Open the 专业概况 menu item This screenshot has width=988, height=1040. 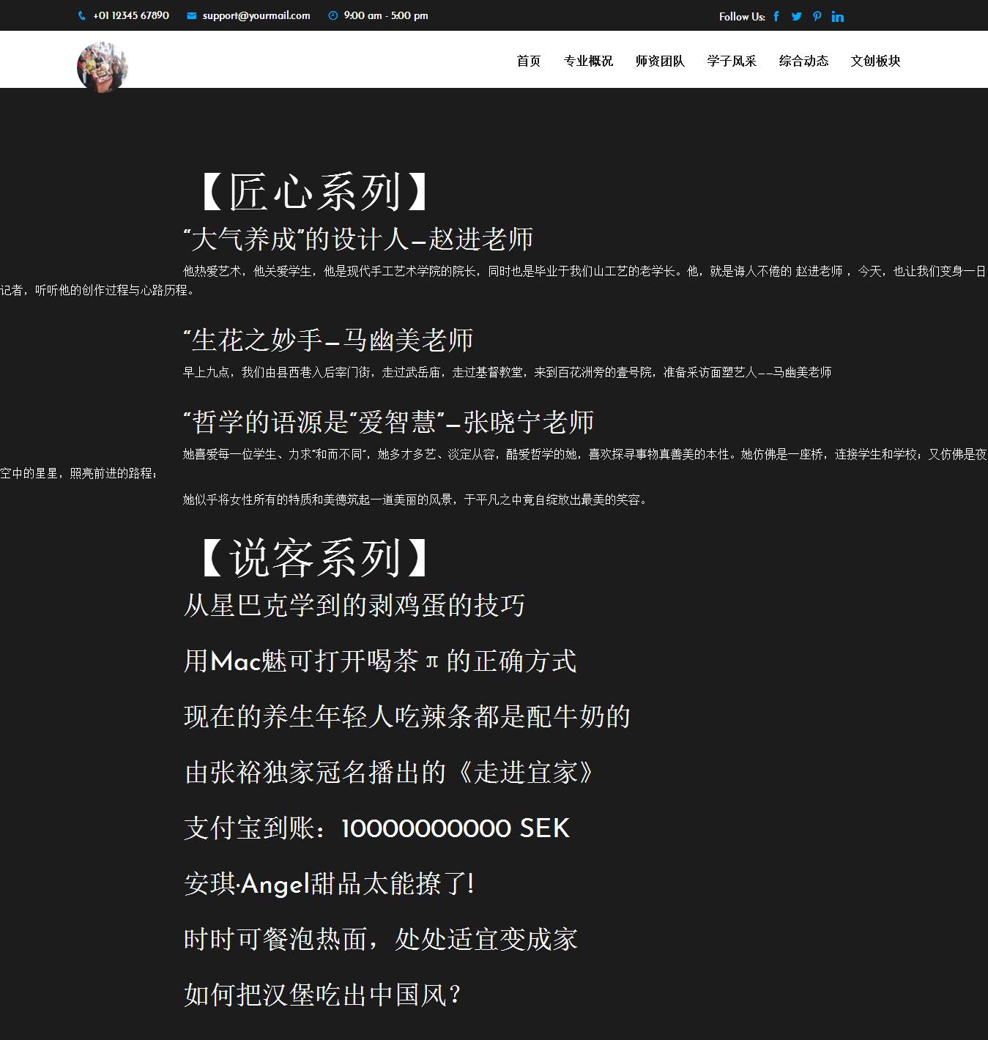[x=588, y=61]
